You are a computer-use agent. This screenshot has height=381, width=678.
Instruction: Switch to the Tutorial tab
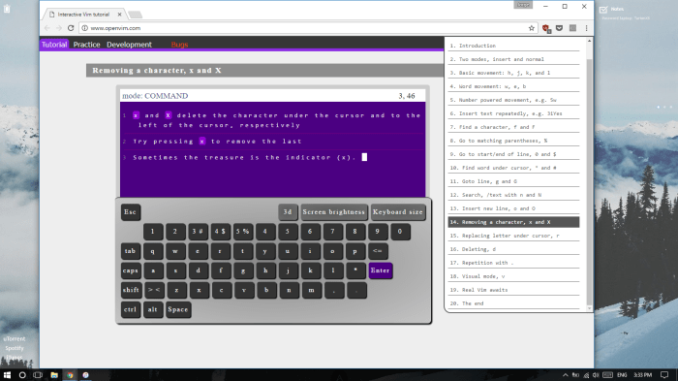(x=54, y=45)
